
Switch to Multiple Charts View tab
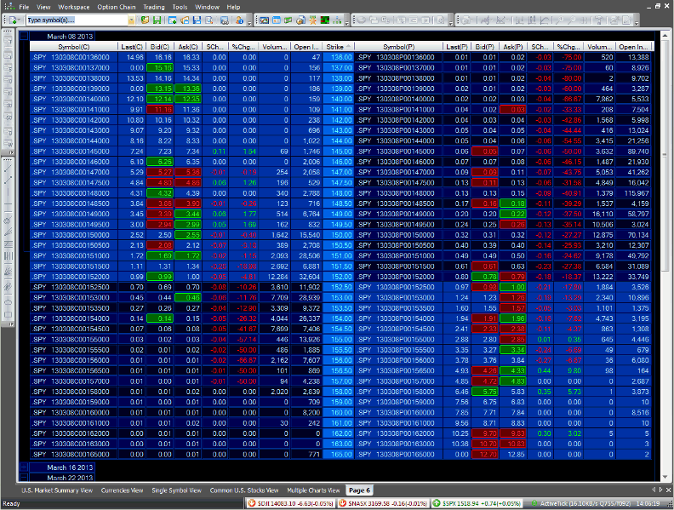(x=313, y=490)
